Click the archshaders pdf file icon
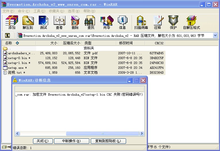 pos(5,53)
